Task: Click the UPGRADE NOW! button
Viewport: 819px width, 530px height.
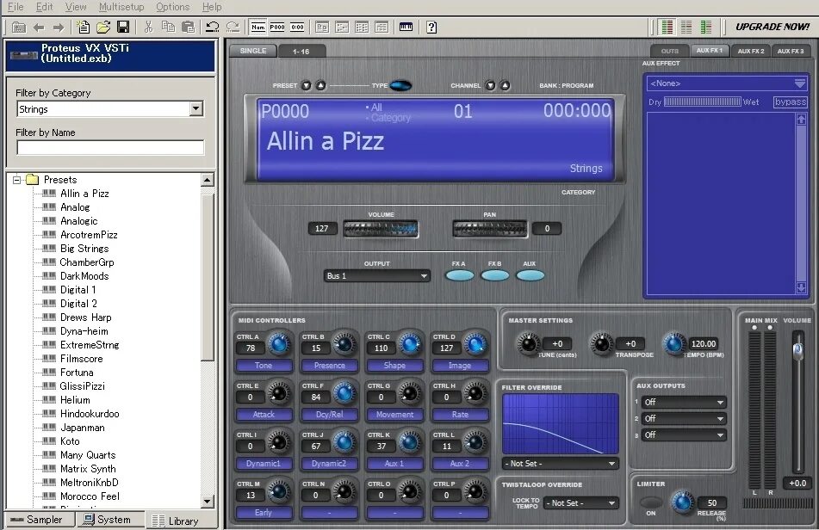Action: (772, 27)
